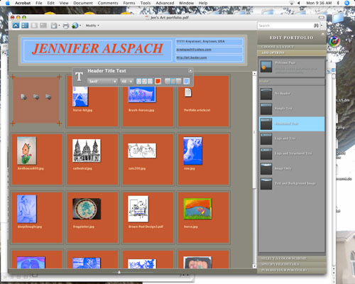Switch to the file details list view icon

tap(25, 26)
